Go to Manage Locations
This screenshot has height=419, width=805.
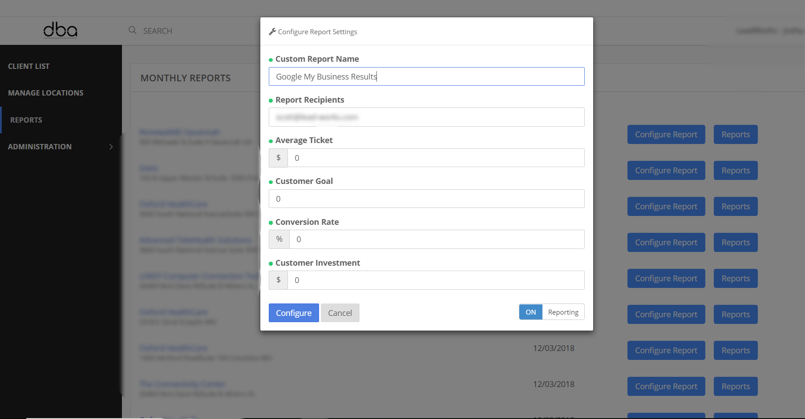[x=46, y=93]
